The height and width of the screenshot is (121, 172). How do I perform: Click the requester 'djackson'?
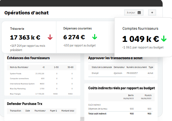point(118,73)
